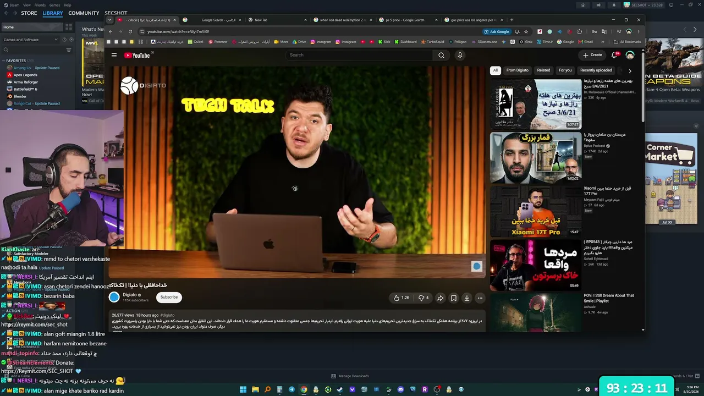Screen dimensions: 704x396
Task: Open the Dashboard bookmark
Action: (405, 42)
